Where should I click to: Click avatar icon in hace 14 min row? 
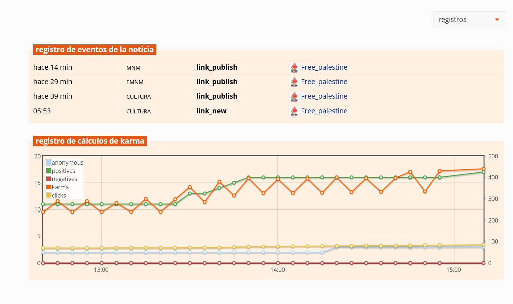(294, 68)
